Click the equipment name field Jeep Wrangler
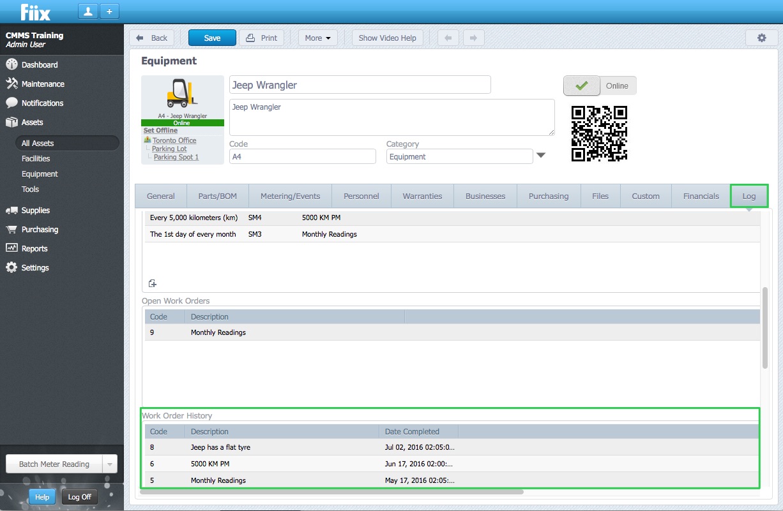This screenshot has height=511, width=783. (360, 85)
